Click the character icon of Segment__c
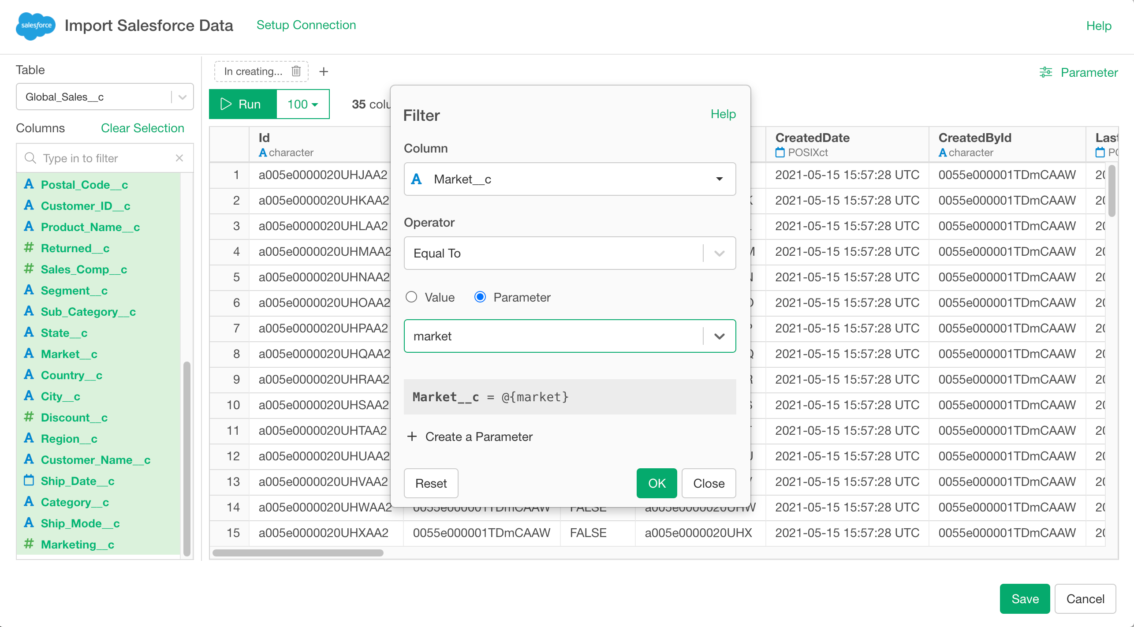The image size is (1134, 627). (29, 290)
